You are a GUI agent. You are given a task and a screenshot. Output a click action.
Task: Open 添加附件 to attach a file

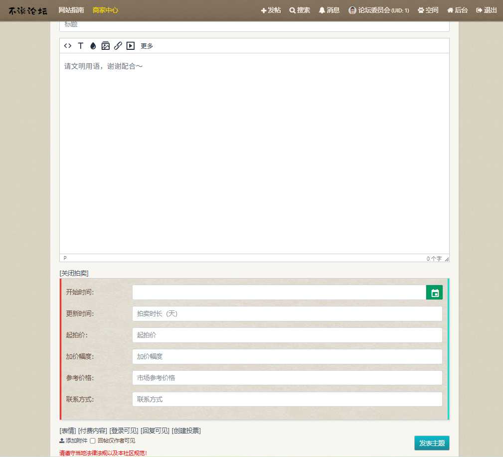click(75, 441)
